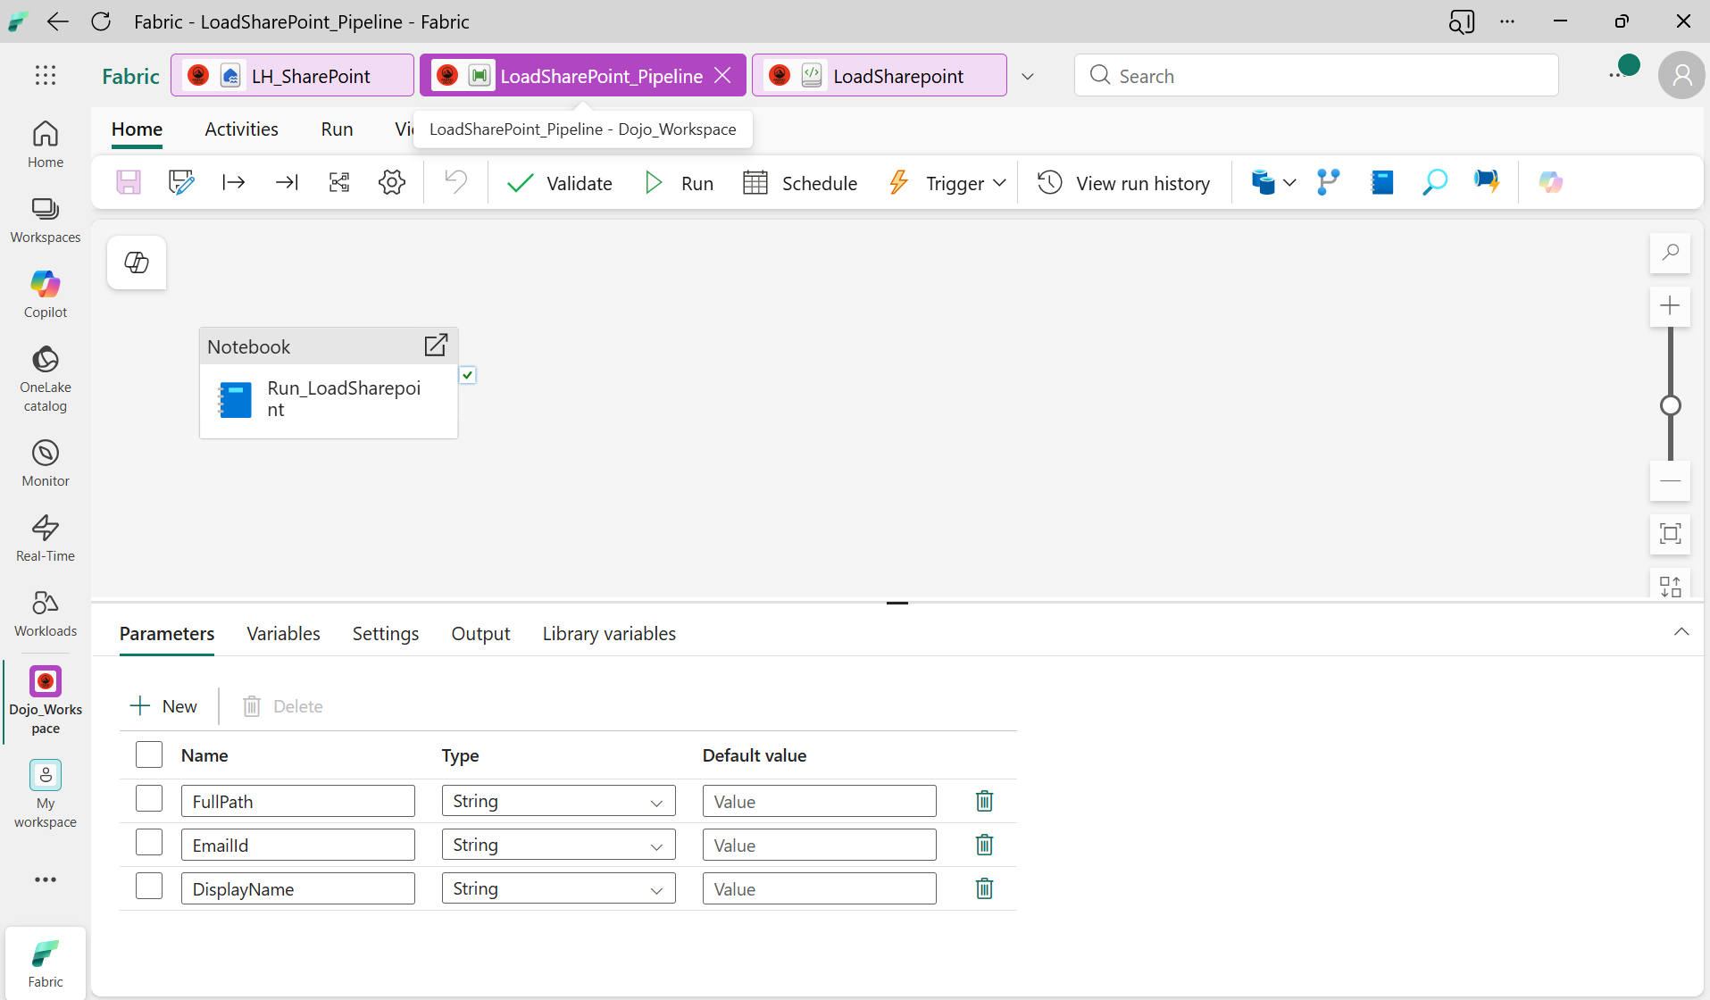Expand the tab overflow chevron beside LoadSharepoint

1028,75
